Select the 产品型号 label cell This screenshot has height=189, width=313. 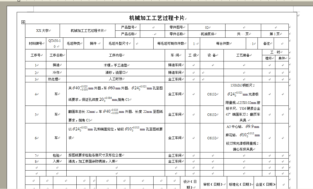point(128,27)
